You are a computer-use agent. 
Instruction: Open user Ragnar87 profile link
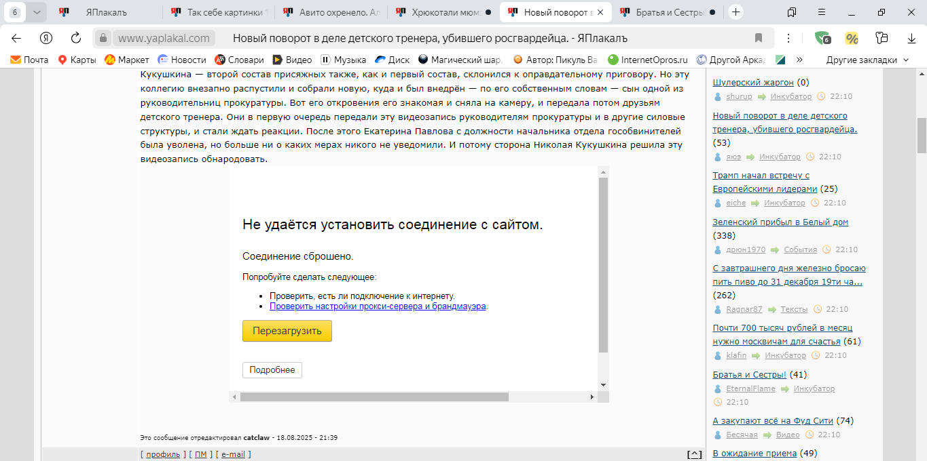pos(744,309)
